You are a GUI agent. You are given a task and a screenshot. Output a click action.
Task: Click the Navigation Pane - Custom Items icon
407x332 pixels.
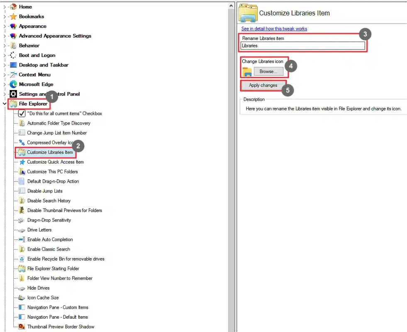(x=22, y=308)
